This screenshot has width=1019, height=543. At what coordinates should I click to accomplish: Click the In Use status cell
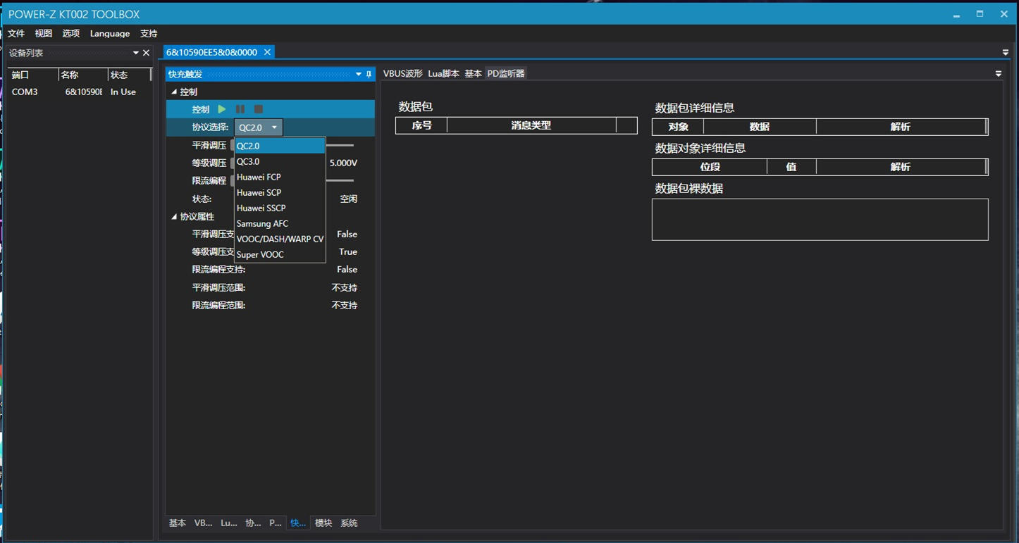[123, 92]
